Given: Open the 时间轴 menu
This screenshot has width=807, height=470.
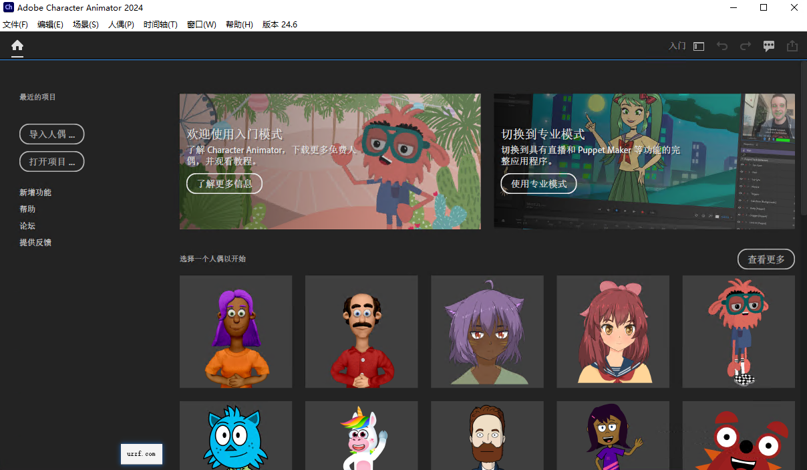Looking at the screenshot, I should pos(160,24).
